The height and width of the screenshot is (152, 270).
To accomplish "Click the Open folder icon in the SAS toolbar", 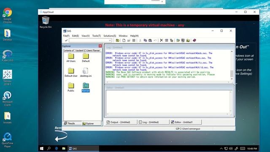I will (129, 41).
